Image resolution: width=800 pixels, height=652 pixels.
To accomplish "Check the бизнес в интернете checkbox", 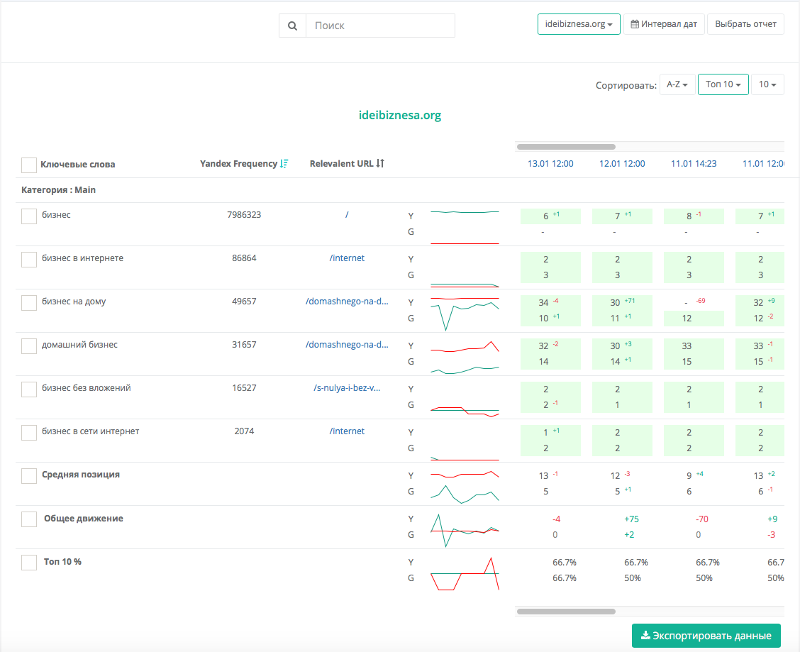I will (x=29, y=260).
